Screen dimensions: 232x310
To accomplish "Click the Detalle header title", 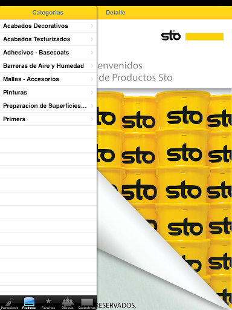I will tap(115, 13).
